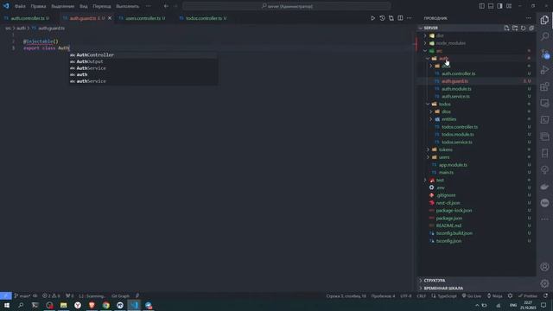The image size is (553, 311).
Task: Click the Prettier status bar button
Action: click(528, 295)
